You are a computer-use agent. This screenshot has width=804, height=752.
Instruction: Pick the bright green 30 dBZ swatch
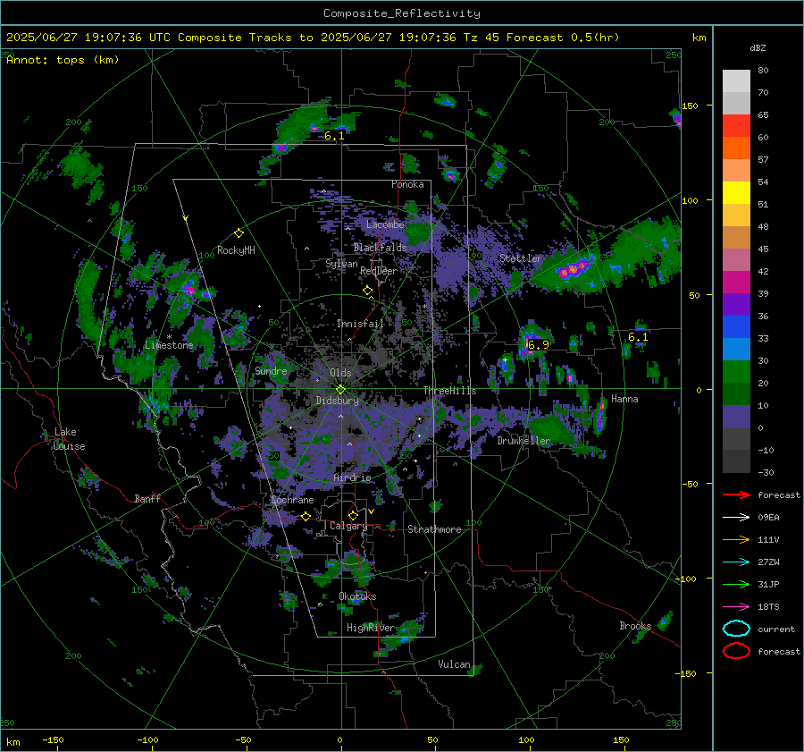pyautogui.click(x=736, y=371)
